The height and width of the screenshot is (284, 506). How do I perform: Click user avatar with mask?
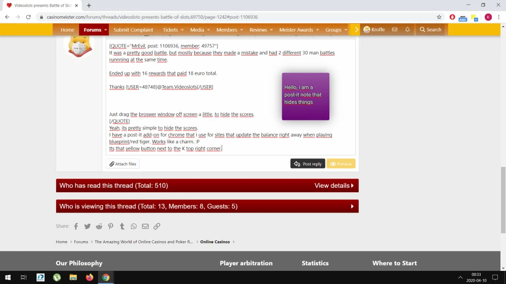(80, 46)
